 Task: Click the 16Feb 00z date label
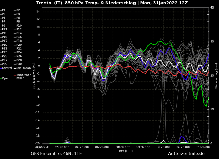203,147
